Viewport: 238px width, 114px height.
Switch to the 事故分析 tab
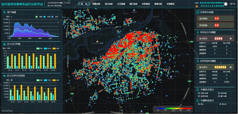[158, 4]
